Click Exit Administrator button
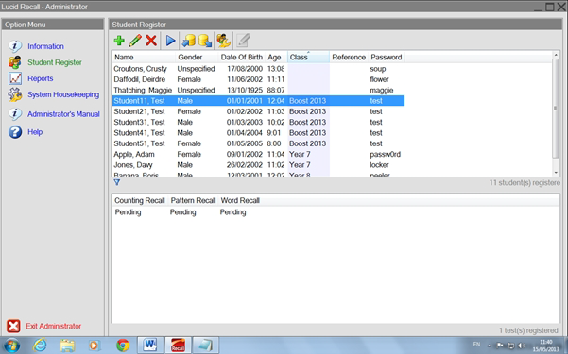The height and width of the screenshot is (354, 568). tap(44, 326)
